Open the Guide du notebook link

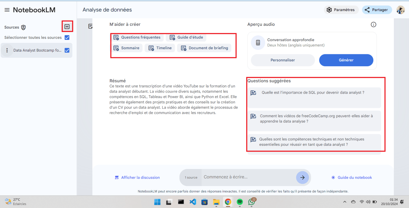(351, 177)
